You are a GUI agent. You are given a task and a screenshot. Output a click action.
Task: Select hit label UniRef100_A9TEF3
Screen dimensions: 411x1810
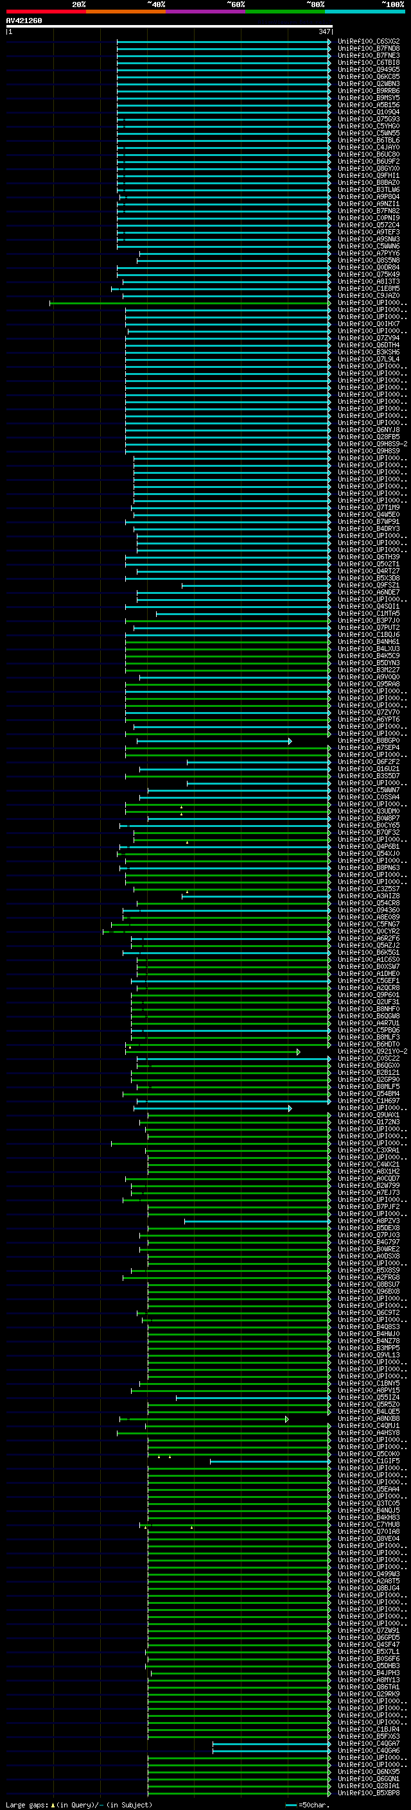click(x=368, y=232)
